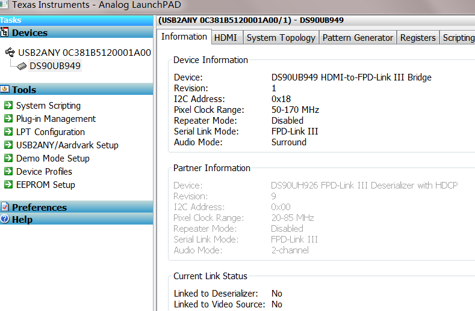
Task: Click the Devices section header icon
Action: pos(4,32)
